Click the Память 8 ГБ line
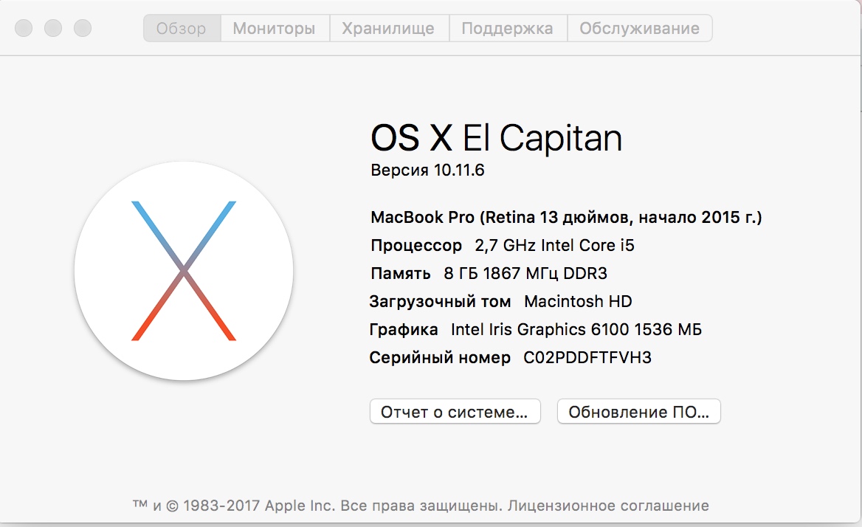 [489, 273]
